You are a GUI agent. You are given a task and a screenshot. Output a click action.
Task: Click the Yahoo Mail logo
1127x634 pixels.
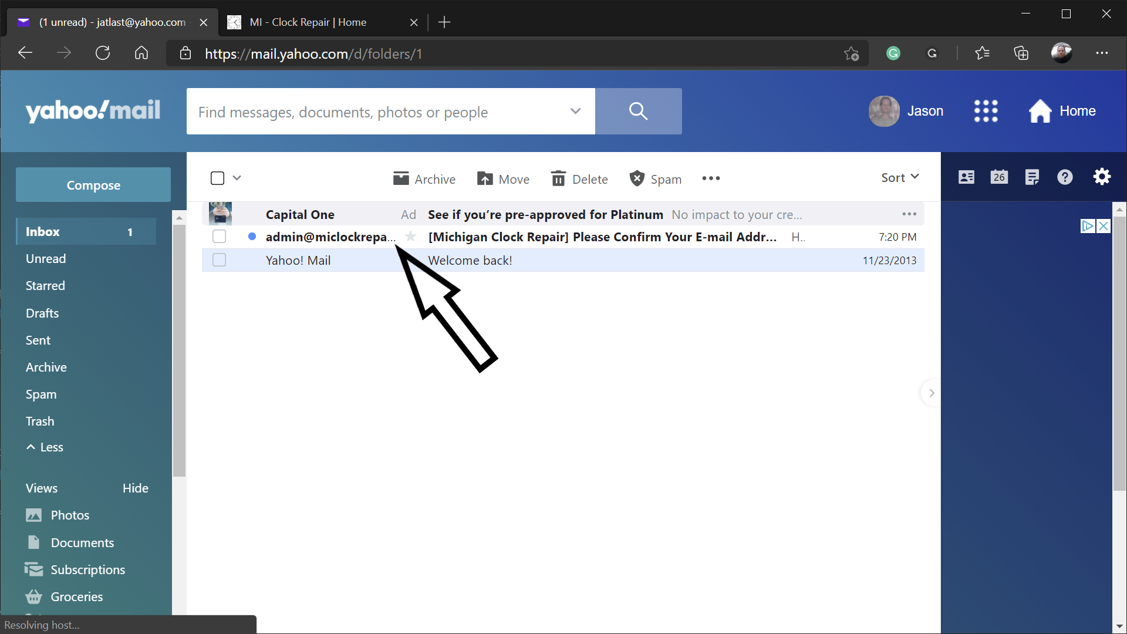click(x=93, y=111)
